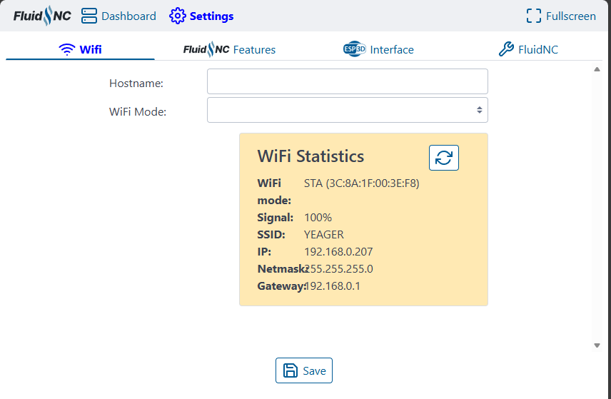Click the Dashboard server icon
Image resolution: width=611 pixels, height=399 pixels.
pyautogui.click(x=89, y=16)
